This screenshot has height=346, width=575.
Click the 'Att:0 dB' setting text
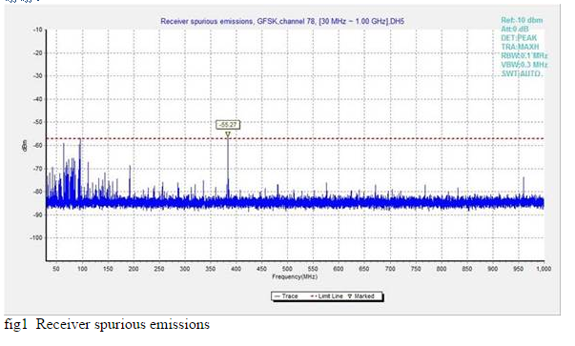[515, 29]
